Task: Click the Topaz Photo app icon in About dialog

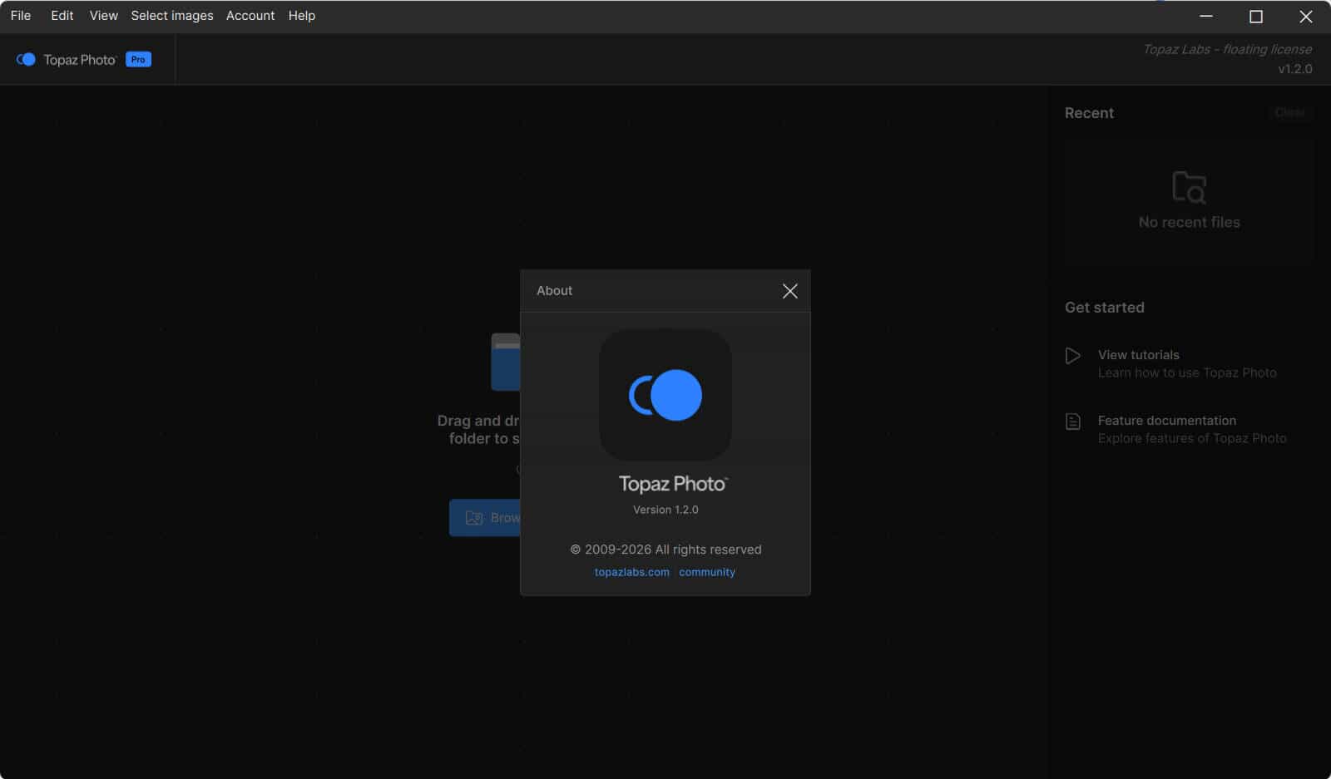Action: [665, 396]
